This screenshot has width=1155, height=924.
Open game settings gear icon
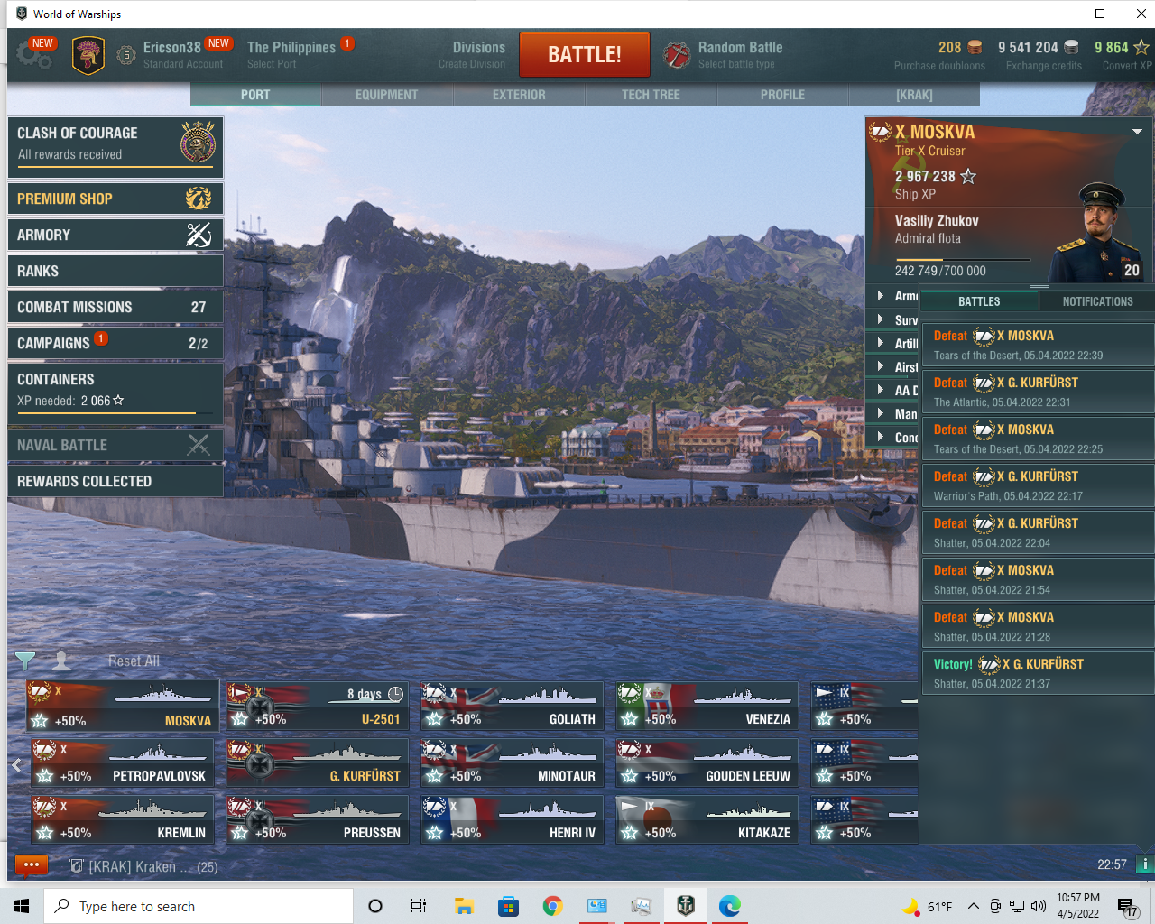[x=33, y=55]
